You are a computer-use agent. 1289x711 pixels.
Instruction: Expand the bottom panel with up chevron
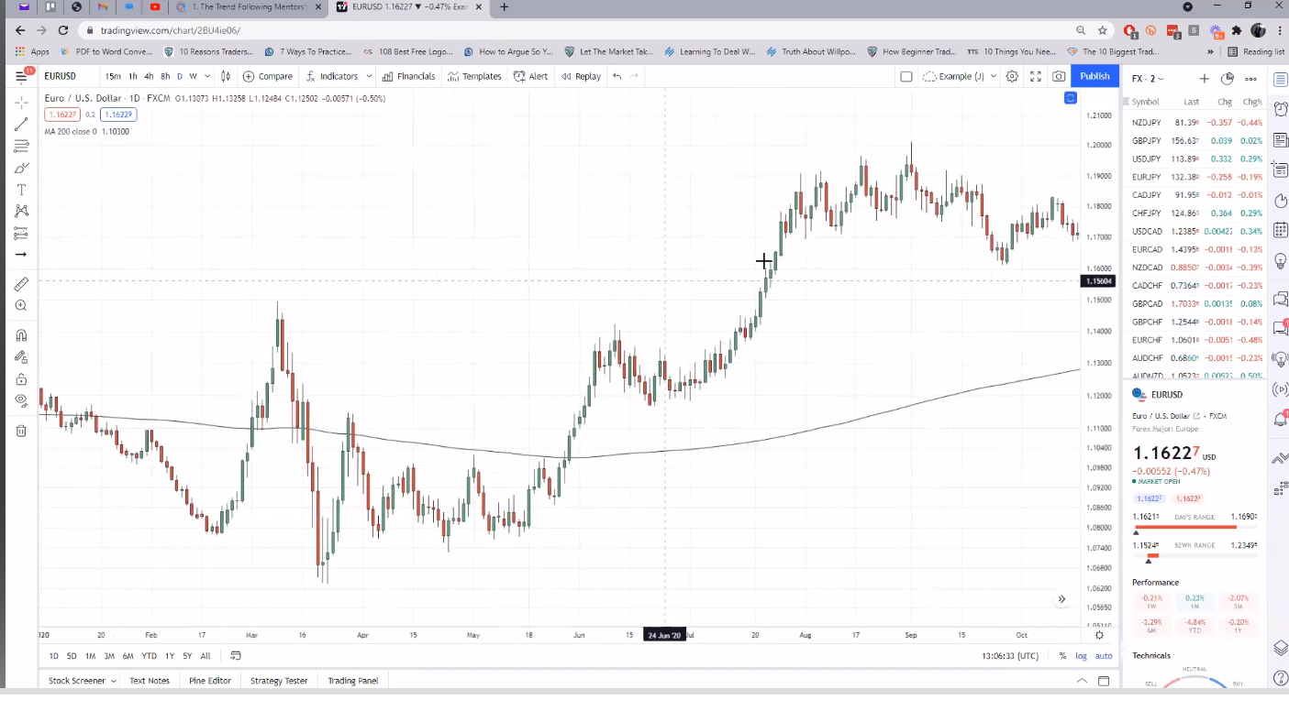click(x=1082, y=681)
